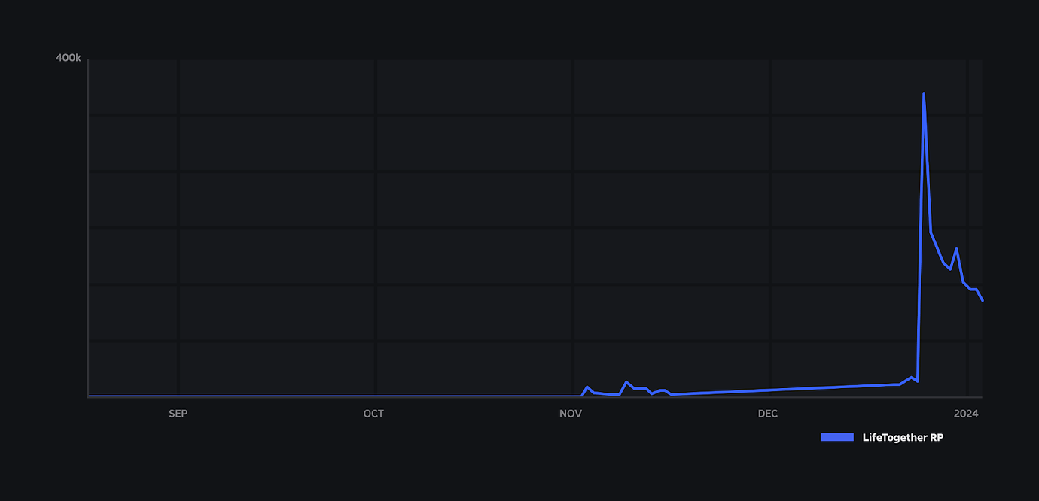This screenshot has height=501, width=1039.
Task: Click the NOV axis label
Action: point(571,413)
